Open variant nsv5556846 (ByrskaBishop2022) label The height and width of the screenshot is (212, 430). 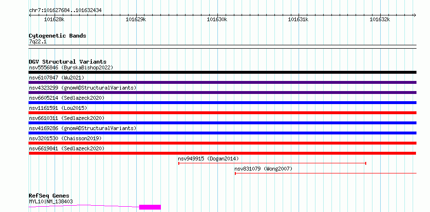point(71,67)
